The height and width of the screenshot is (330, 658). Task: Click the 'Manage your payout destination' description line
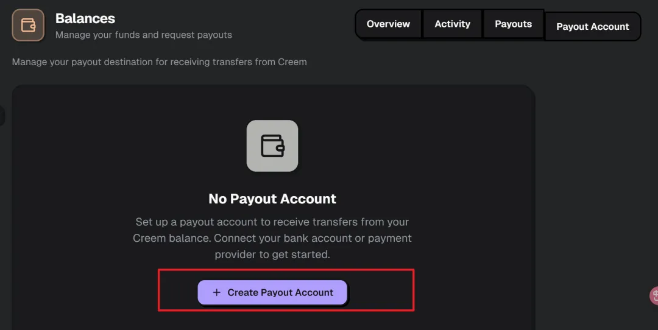(x=160, y=62)
